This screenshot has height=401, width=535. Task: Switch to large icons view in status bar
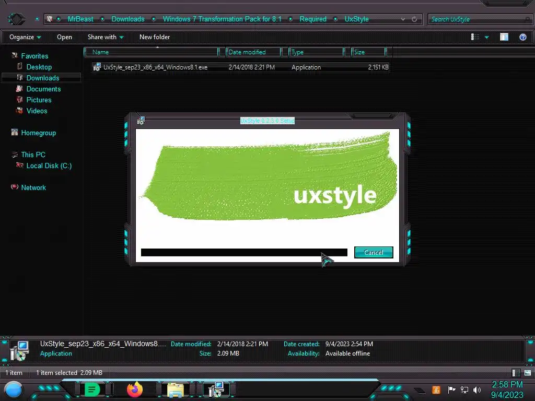pyautogui.click(x=528, y=373)
